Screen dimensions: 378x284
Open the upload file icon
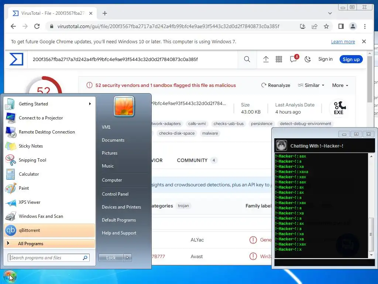[x=266, y=59]
